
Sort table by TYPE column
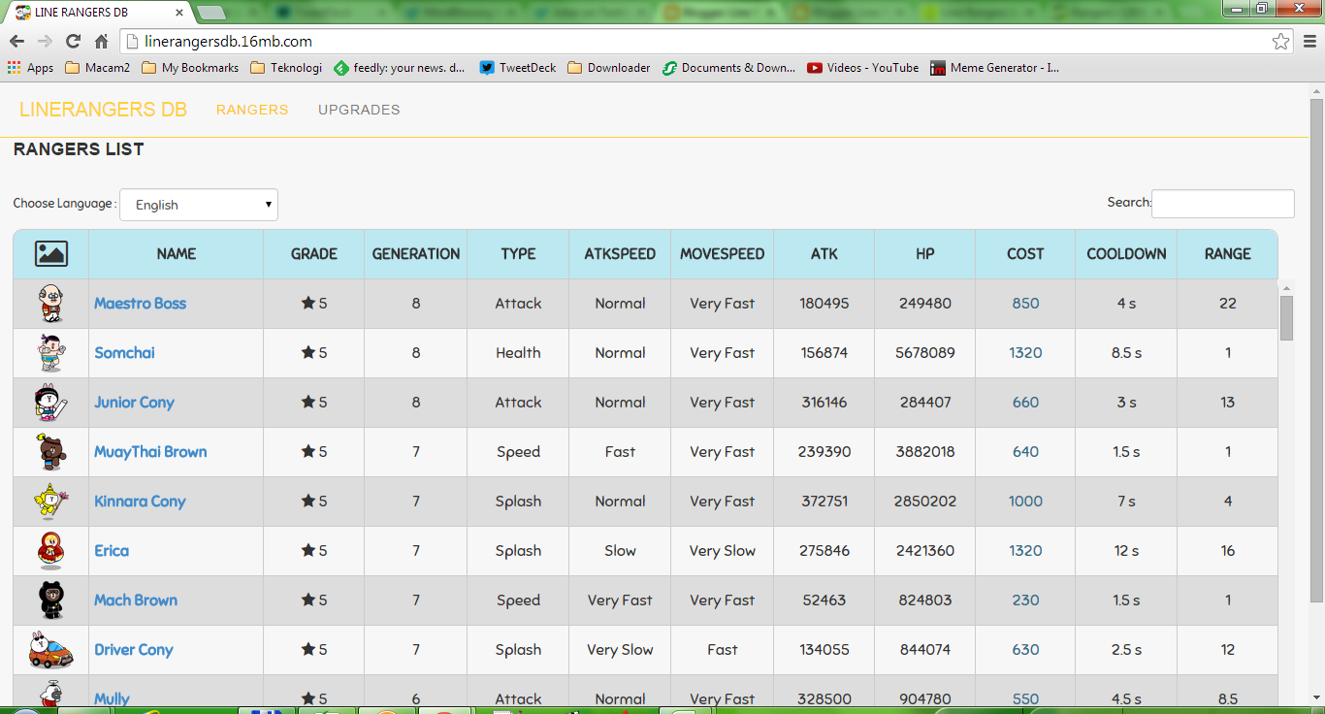pos(518,254)
